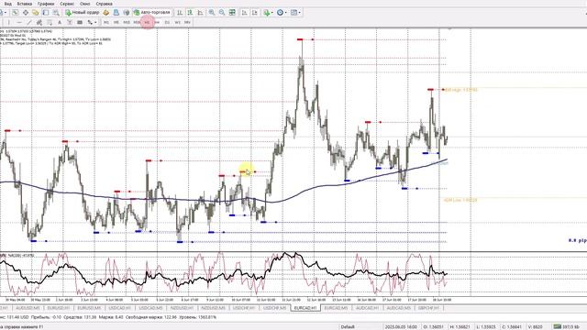Select the equidistant channel tool
The image size is (587, 330).
pyautogui.click(x=39, y=22)
